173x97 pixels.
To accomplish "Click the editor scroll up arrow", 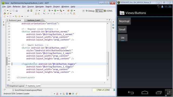I will click(108, 23).
